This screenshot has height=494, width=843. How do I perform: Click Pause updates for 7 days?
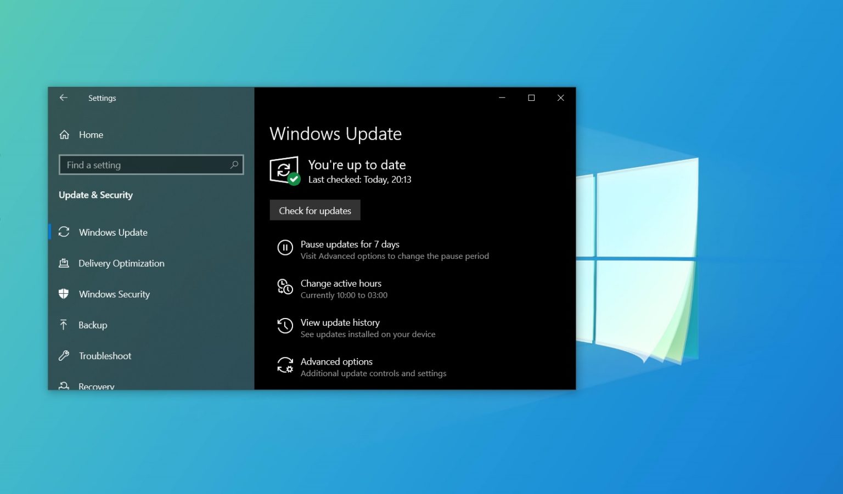pyautogui.click(x=350, y=244)
